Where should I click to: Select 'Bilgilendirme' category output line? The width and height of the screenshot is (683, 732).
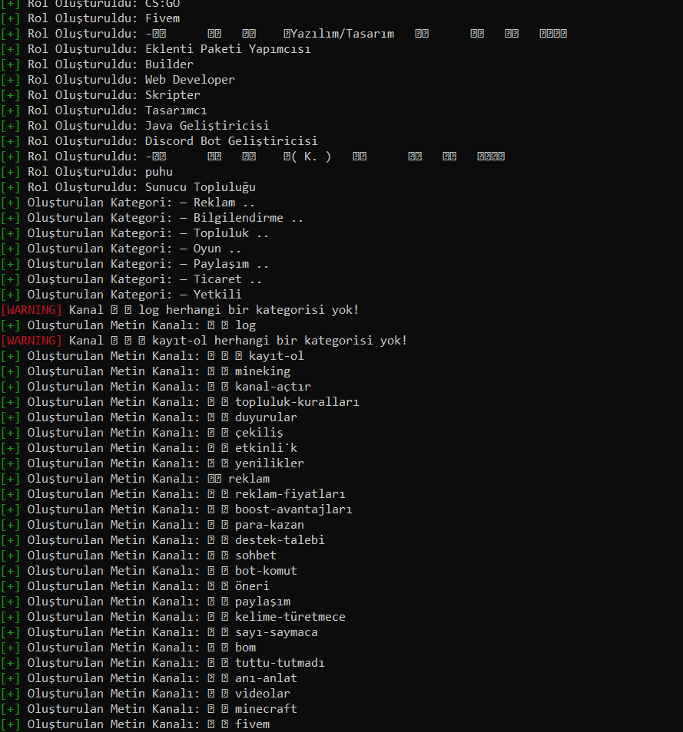click(152, 218)
